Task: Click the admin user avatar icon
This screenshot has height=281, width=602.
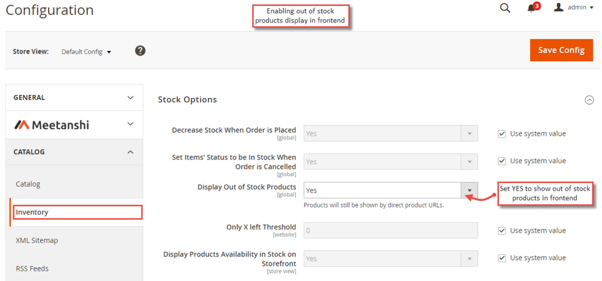Action: tap(559, 7)
